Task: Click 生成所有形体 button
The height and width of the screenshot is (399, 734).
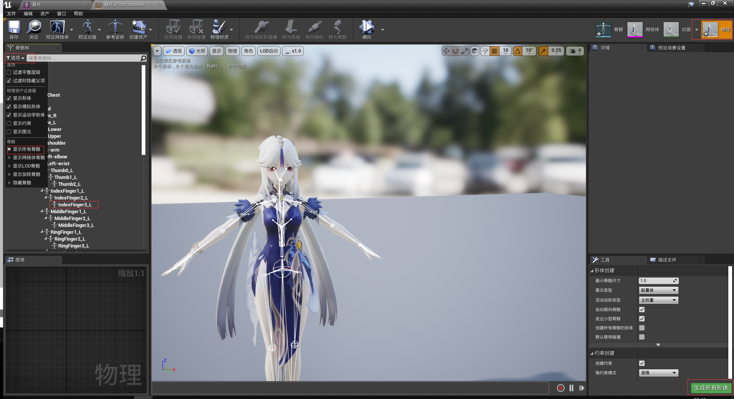Action: (711, 388)
